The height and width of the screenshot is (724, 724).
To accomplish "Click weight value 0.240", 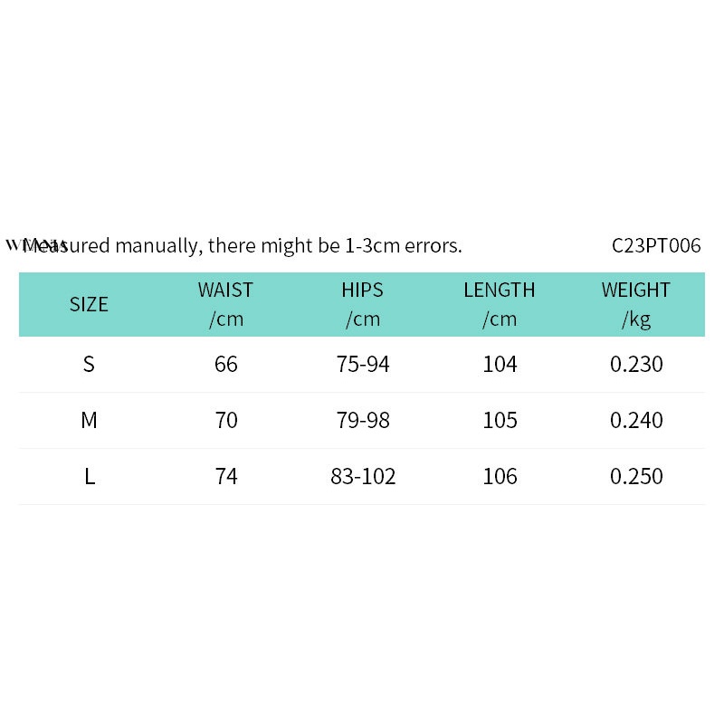I will click(636, 421).
